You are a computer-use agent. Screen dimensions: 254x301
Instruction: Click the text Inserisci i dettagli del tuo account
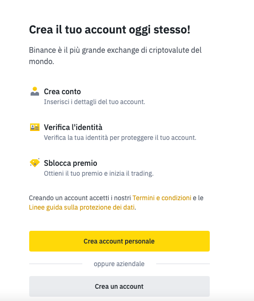tap(95, 102)
